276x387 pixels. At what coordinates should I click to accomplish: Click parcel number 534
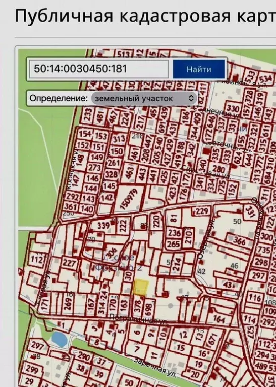(x=265, y=79)
